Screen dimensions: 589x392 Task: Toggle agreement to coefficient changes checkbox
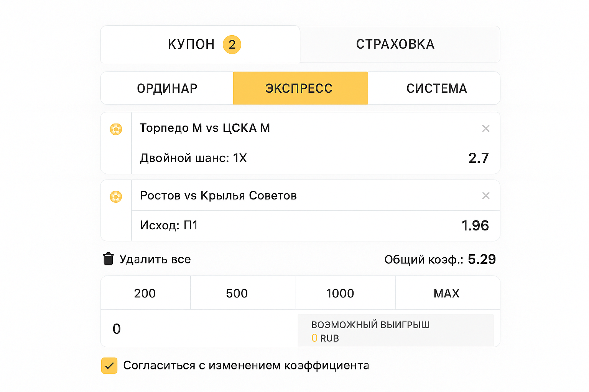(x=109, y=366)
